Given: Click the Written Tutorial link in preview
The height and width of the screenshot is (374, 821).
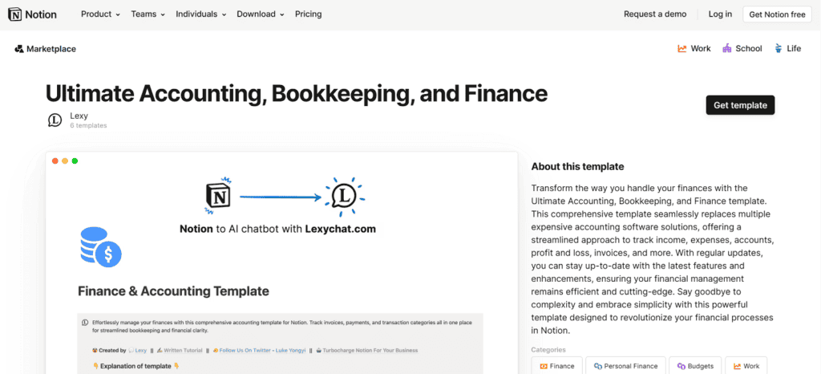Looking at the screenshot, I should coord(179,350).
